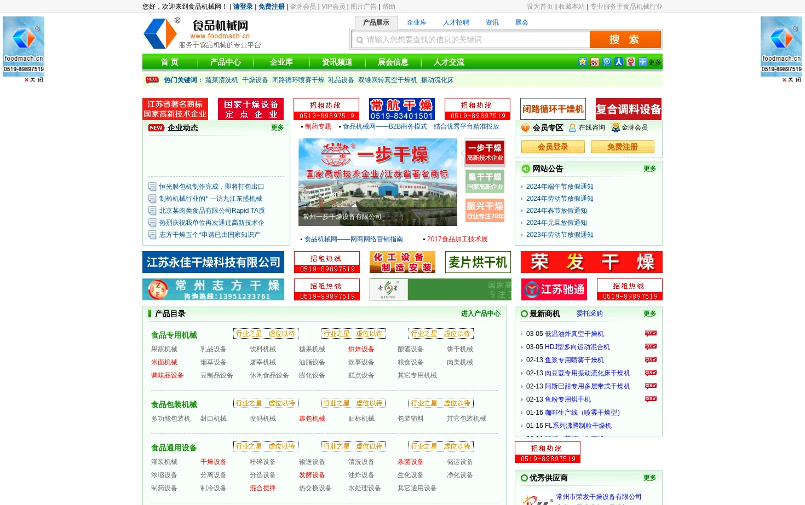This screenshot has height=505, width=805.
Task: Click 设为首页 in the top bar
Action: coord(540,7)
